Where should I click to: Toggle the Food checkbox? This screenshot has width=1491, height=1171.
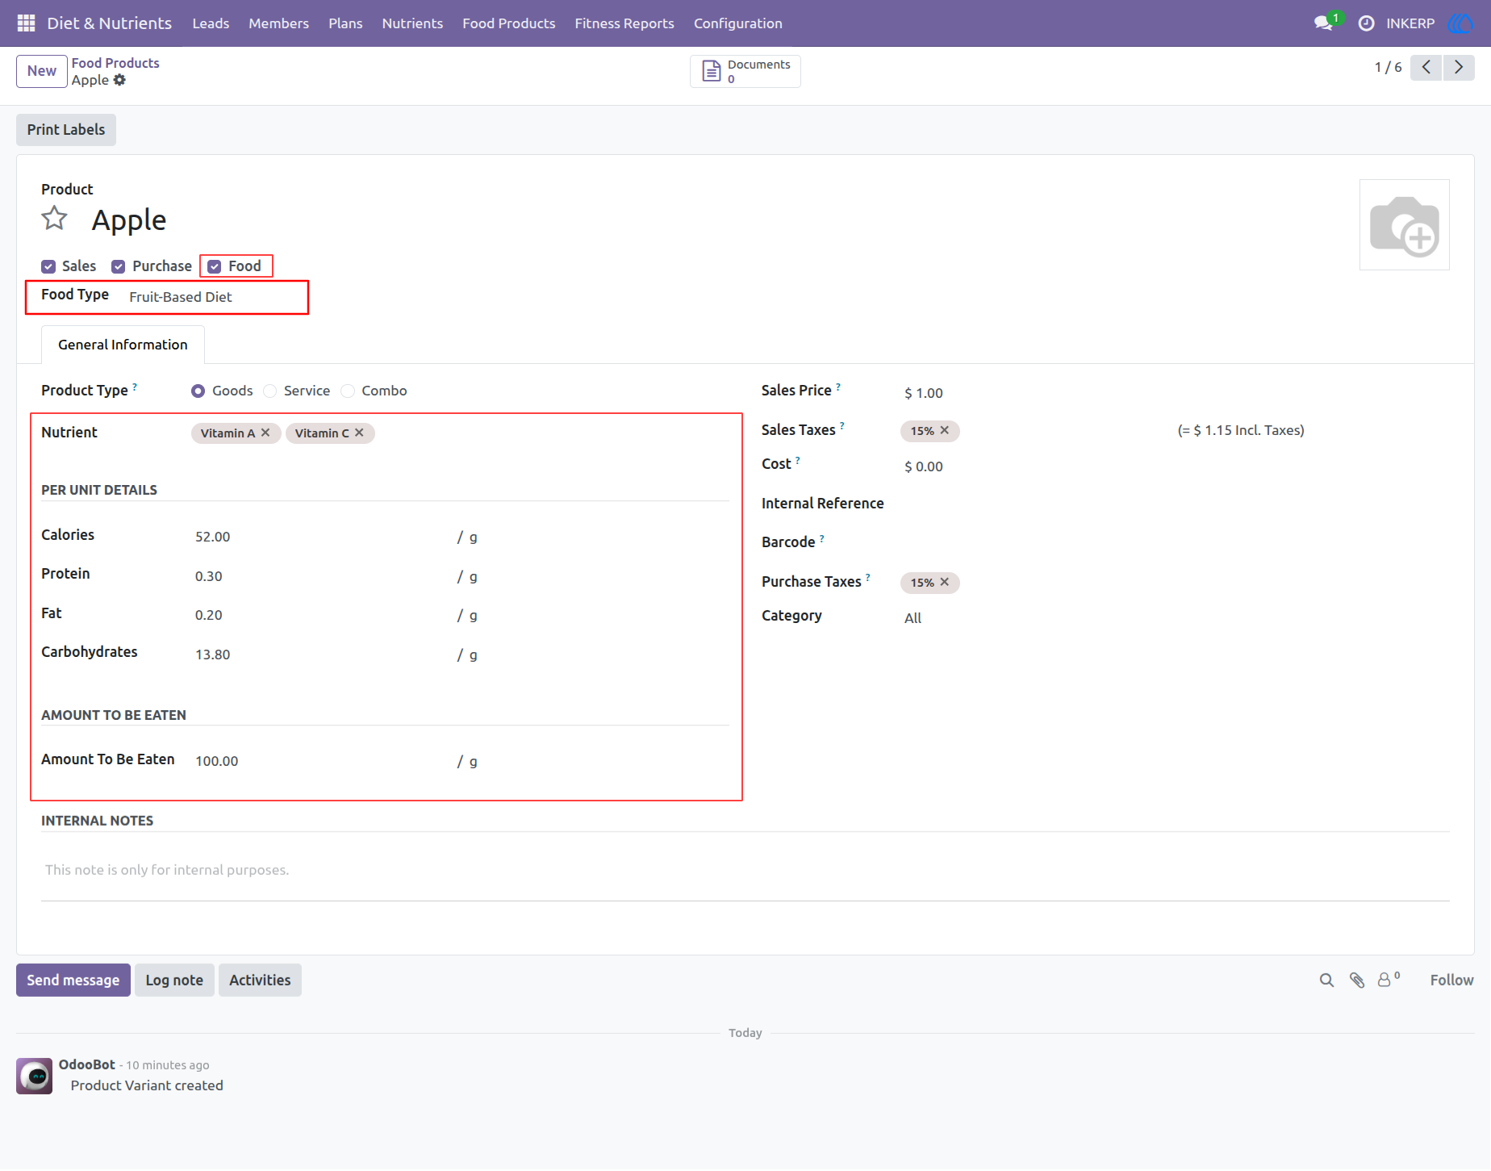(x=215, y=266)
